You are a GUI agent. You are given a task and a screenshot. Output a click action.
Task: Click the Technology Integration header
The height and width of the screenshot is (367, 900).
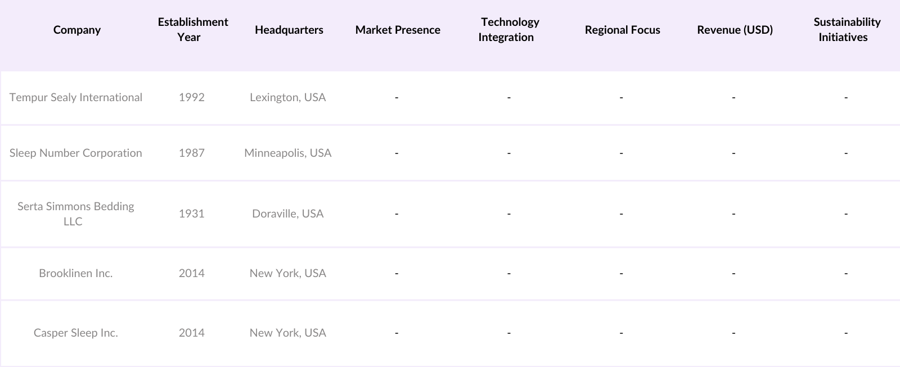[x=509, y=30]
